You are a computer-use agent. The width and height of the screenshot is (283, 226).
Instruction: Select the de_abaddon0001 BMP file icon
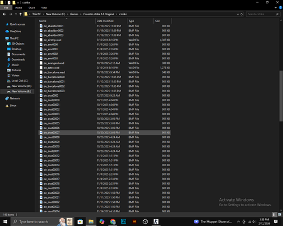point(41,26)
